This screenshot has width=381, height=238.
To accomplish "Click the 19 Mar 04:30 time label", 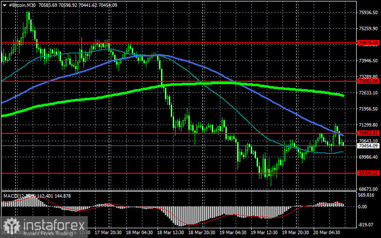I will point(233,233).
